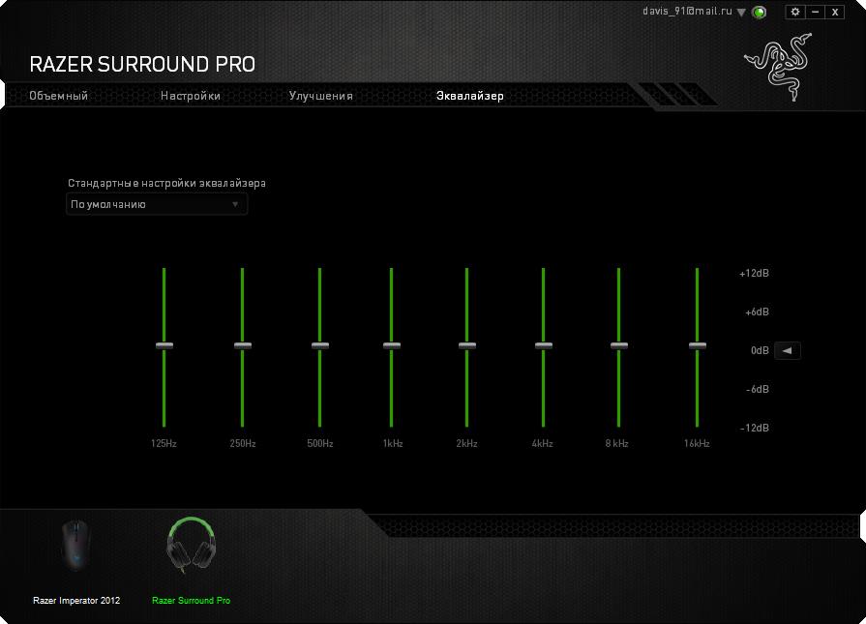
Task: Open the По умолчанию equalizer preset dropdown
Action: [x=157, y=204]
